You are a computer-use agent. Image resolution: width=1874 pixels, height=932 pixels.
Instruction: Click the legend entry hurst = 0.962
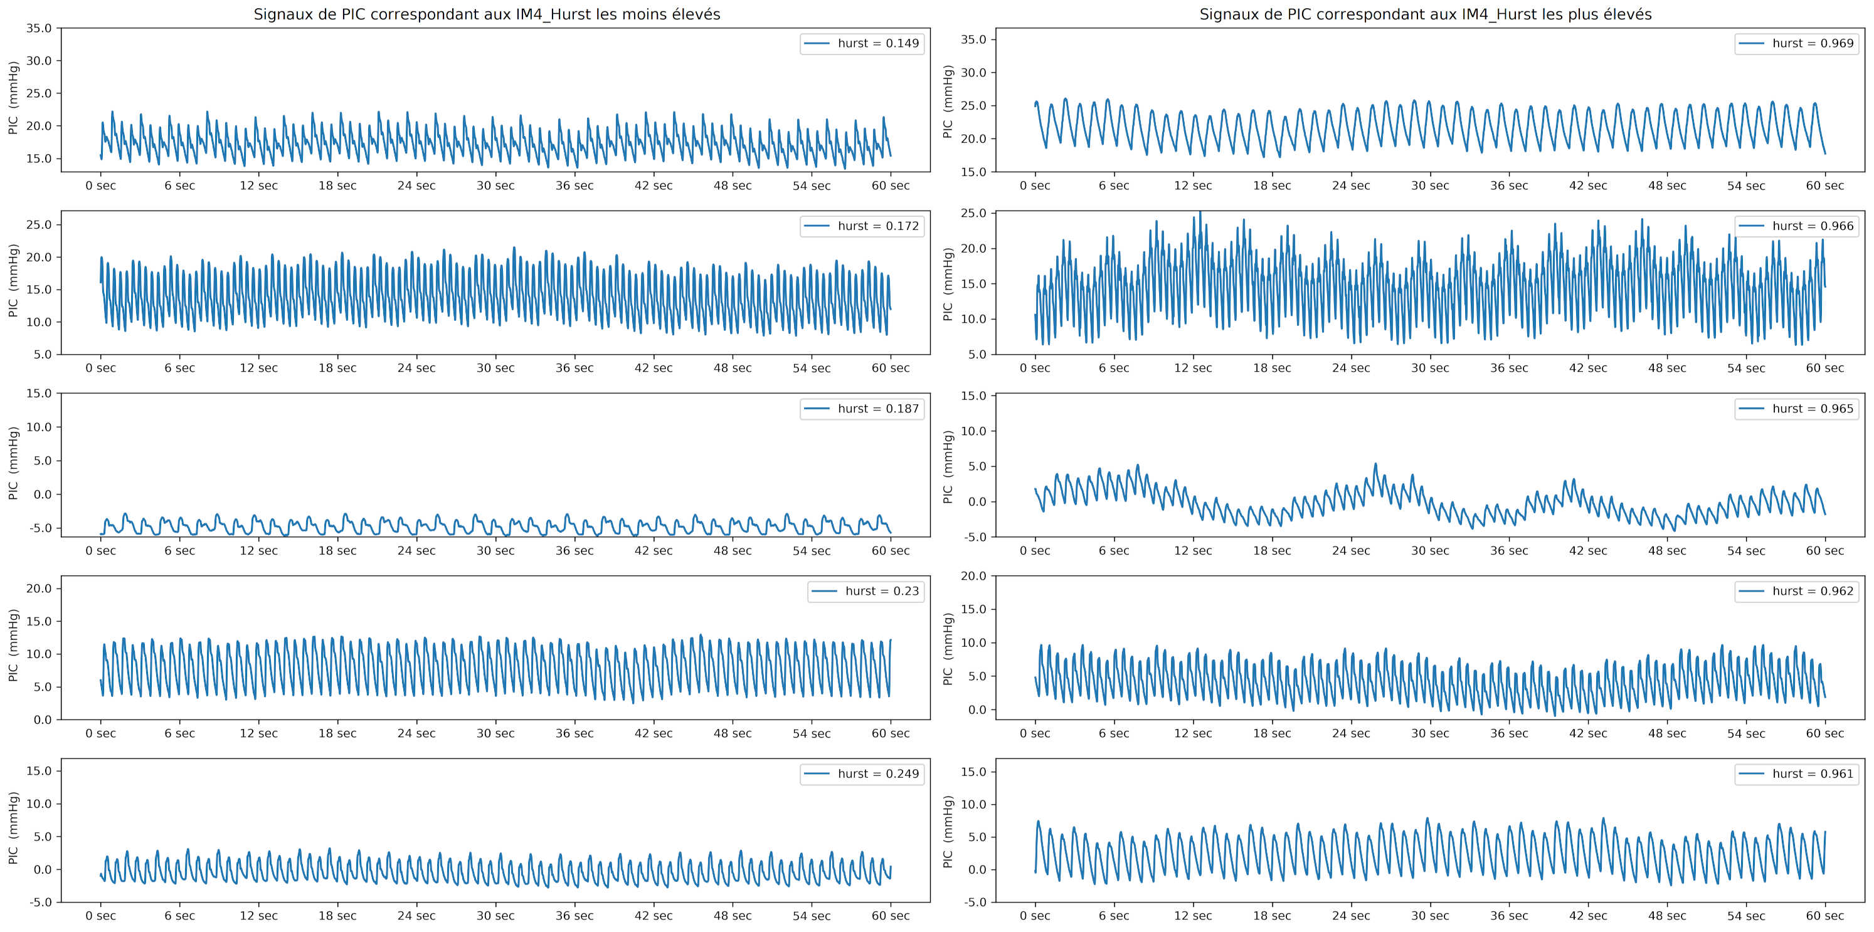tap(1813, 591)
